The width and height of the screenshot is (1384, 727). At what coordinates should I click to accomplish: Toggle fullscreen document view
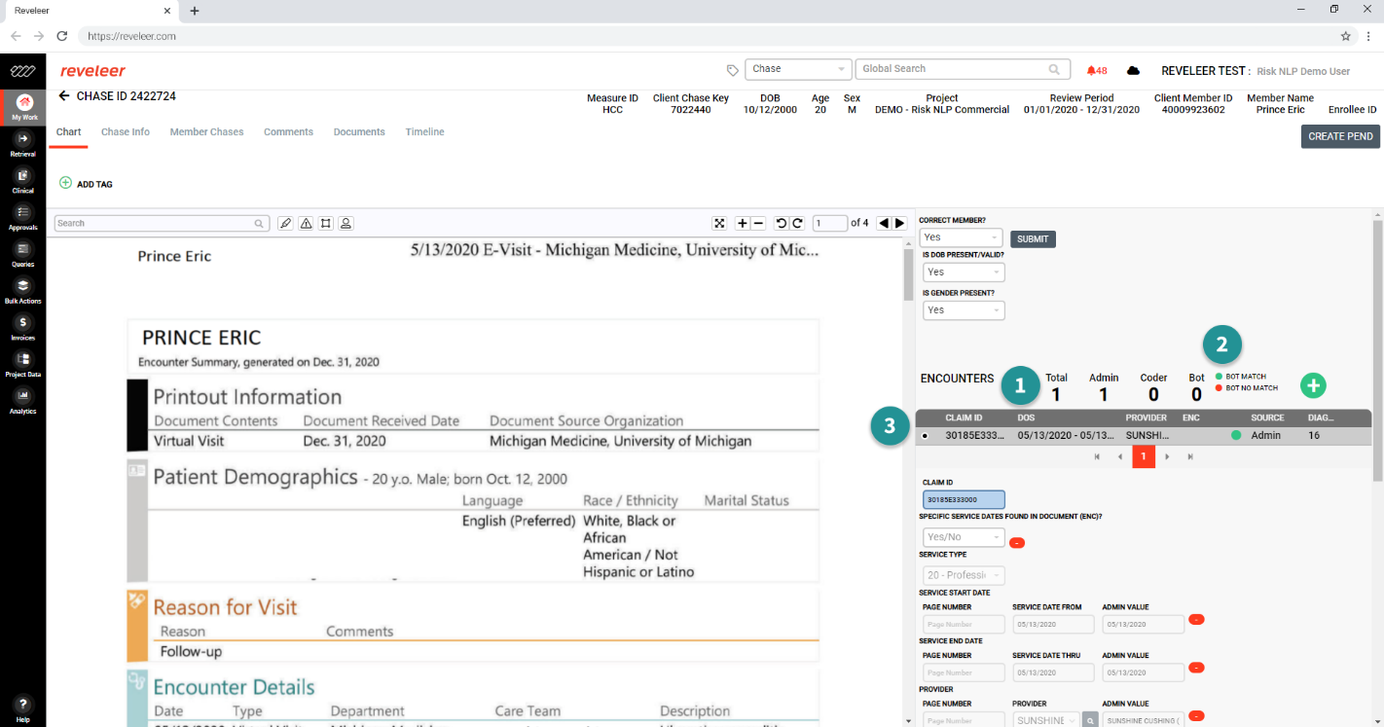(719, 223)
